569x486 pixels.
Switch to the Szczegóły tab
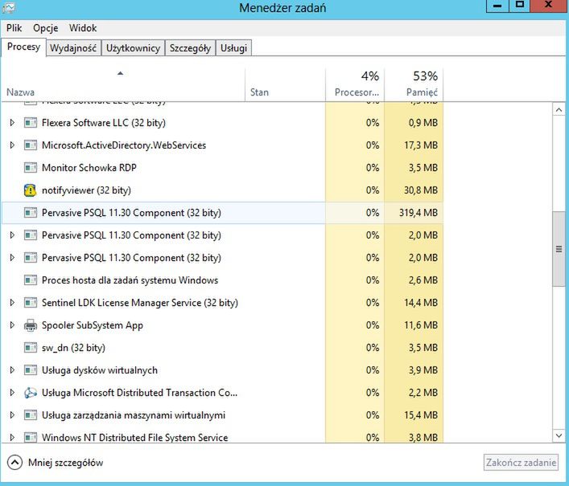190,48
